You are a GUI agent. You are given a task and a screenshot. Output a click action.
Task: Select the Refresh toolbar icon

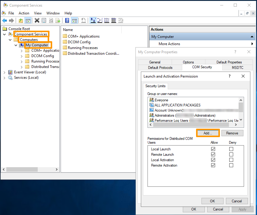click(x=51, y=20)
